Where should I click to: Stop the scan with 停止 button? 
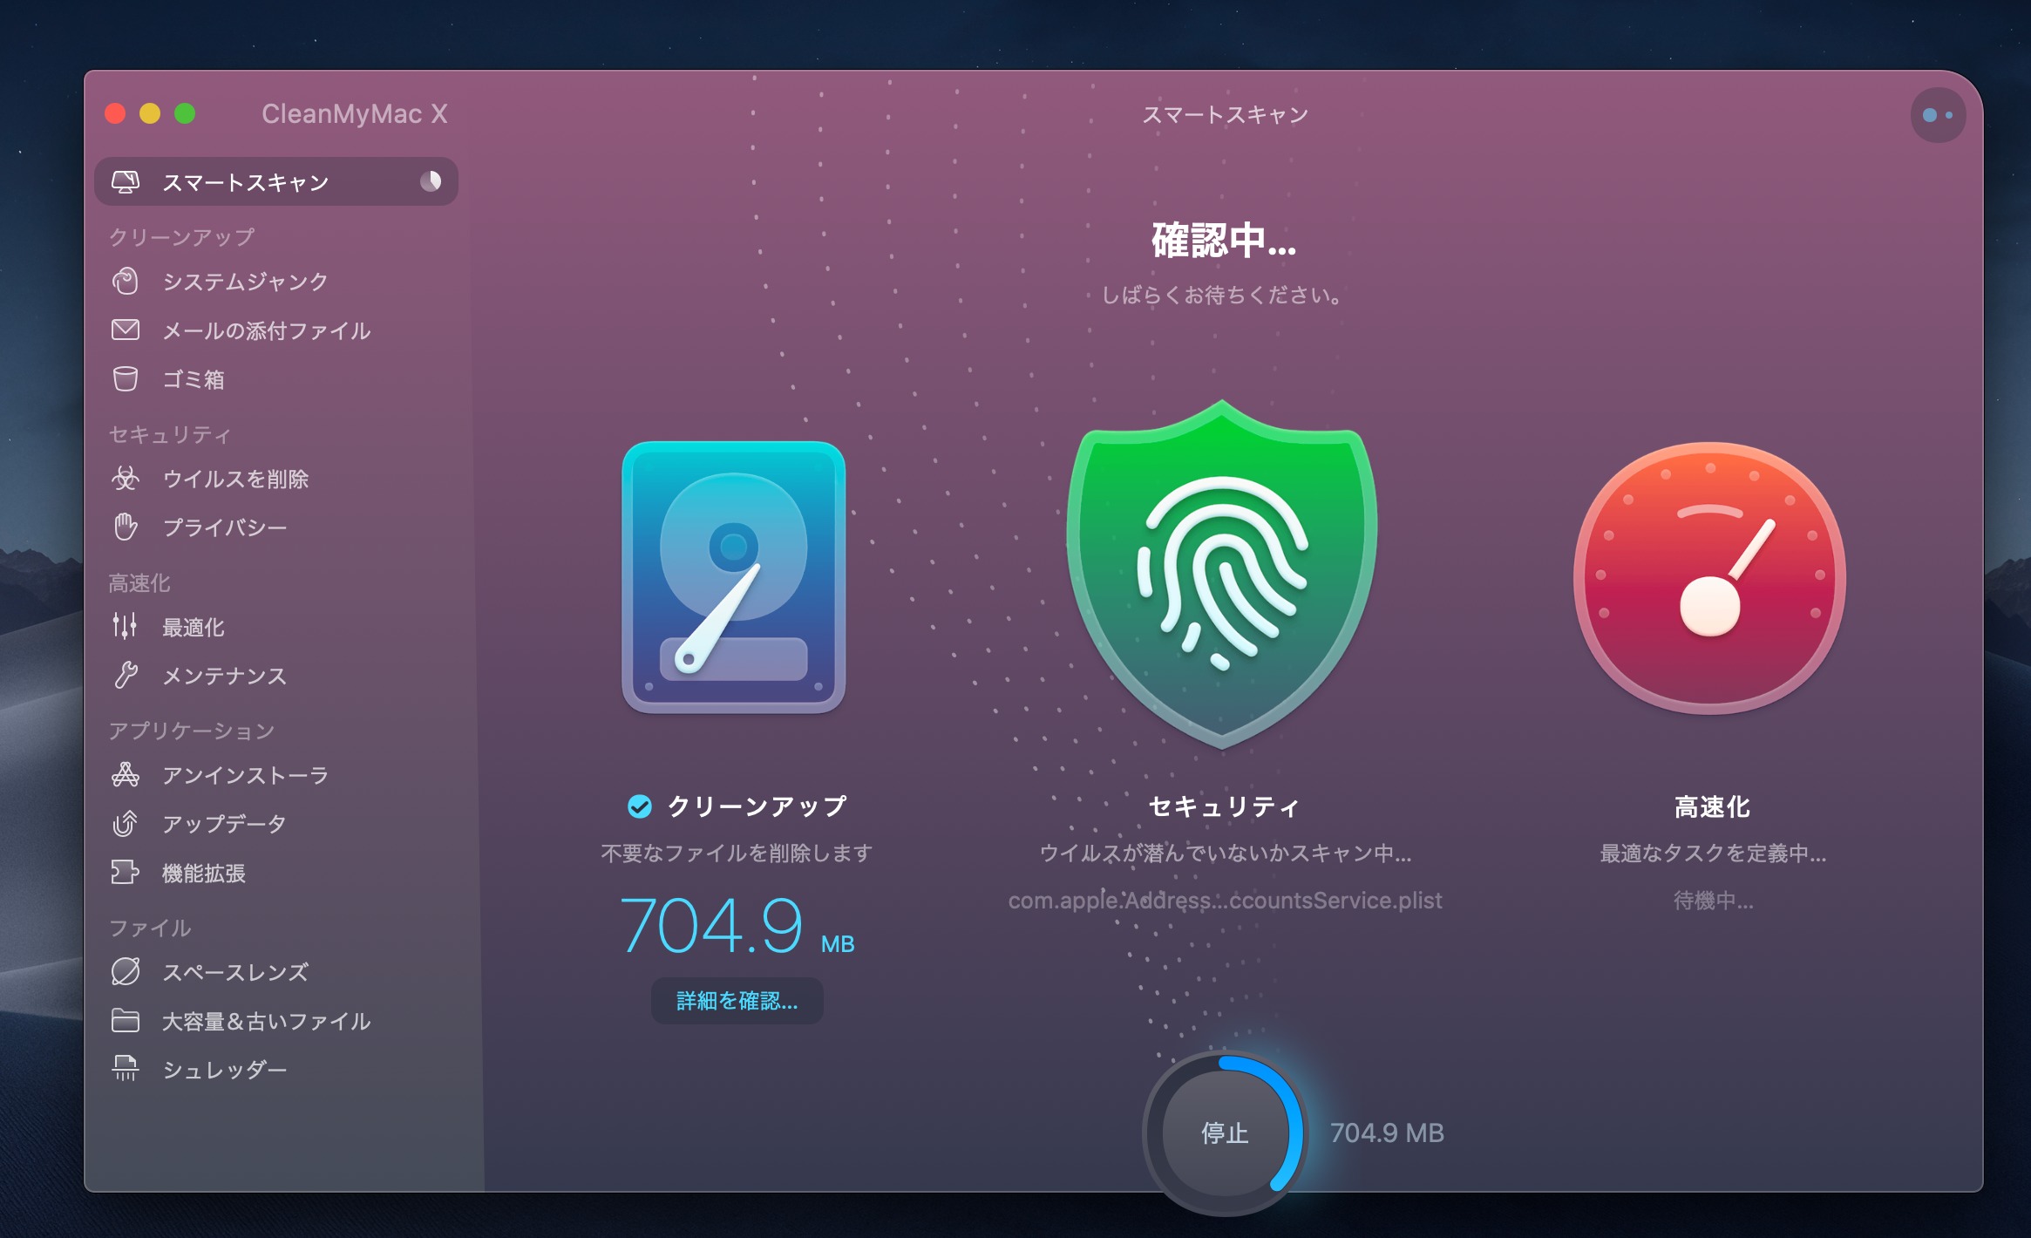[x=1225, y=1133]
